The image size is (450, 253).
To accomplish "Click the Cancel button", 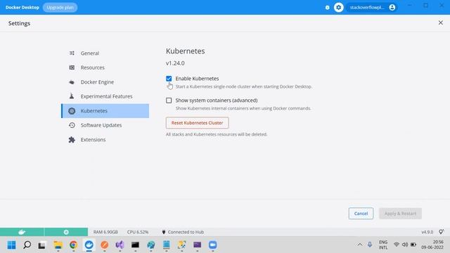I will coord(361,214).
